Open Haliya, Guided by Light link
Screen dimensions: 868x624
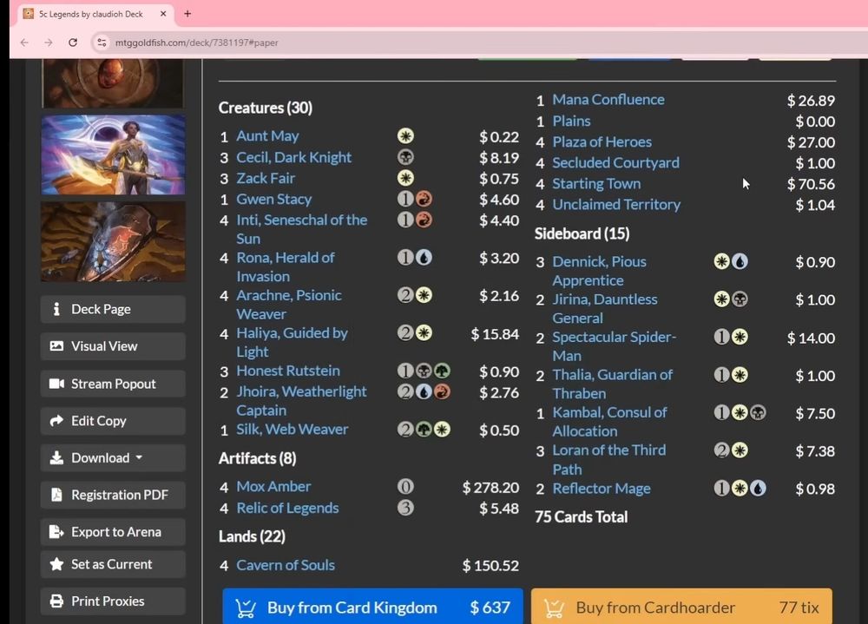292,342
